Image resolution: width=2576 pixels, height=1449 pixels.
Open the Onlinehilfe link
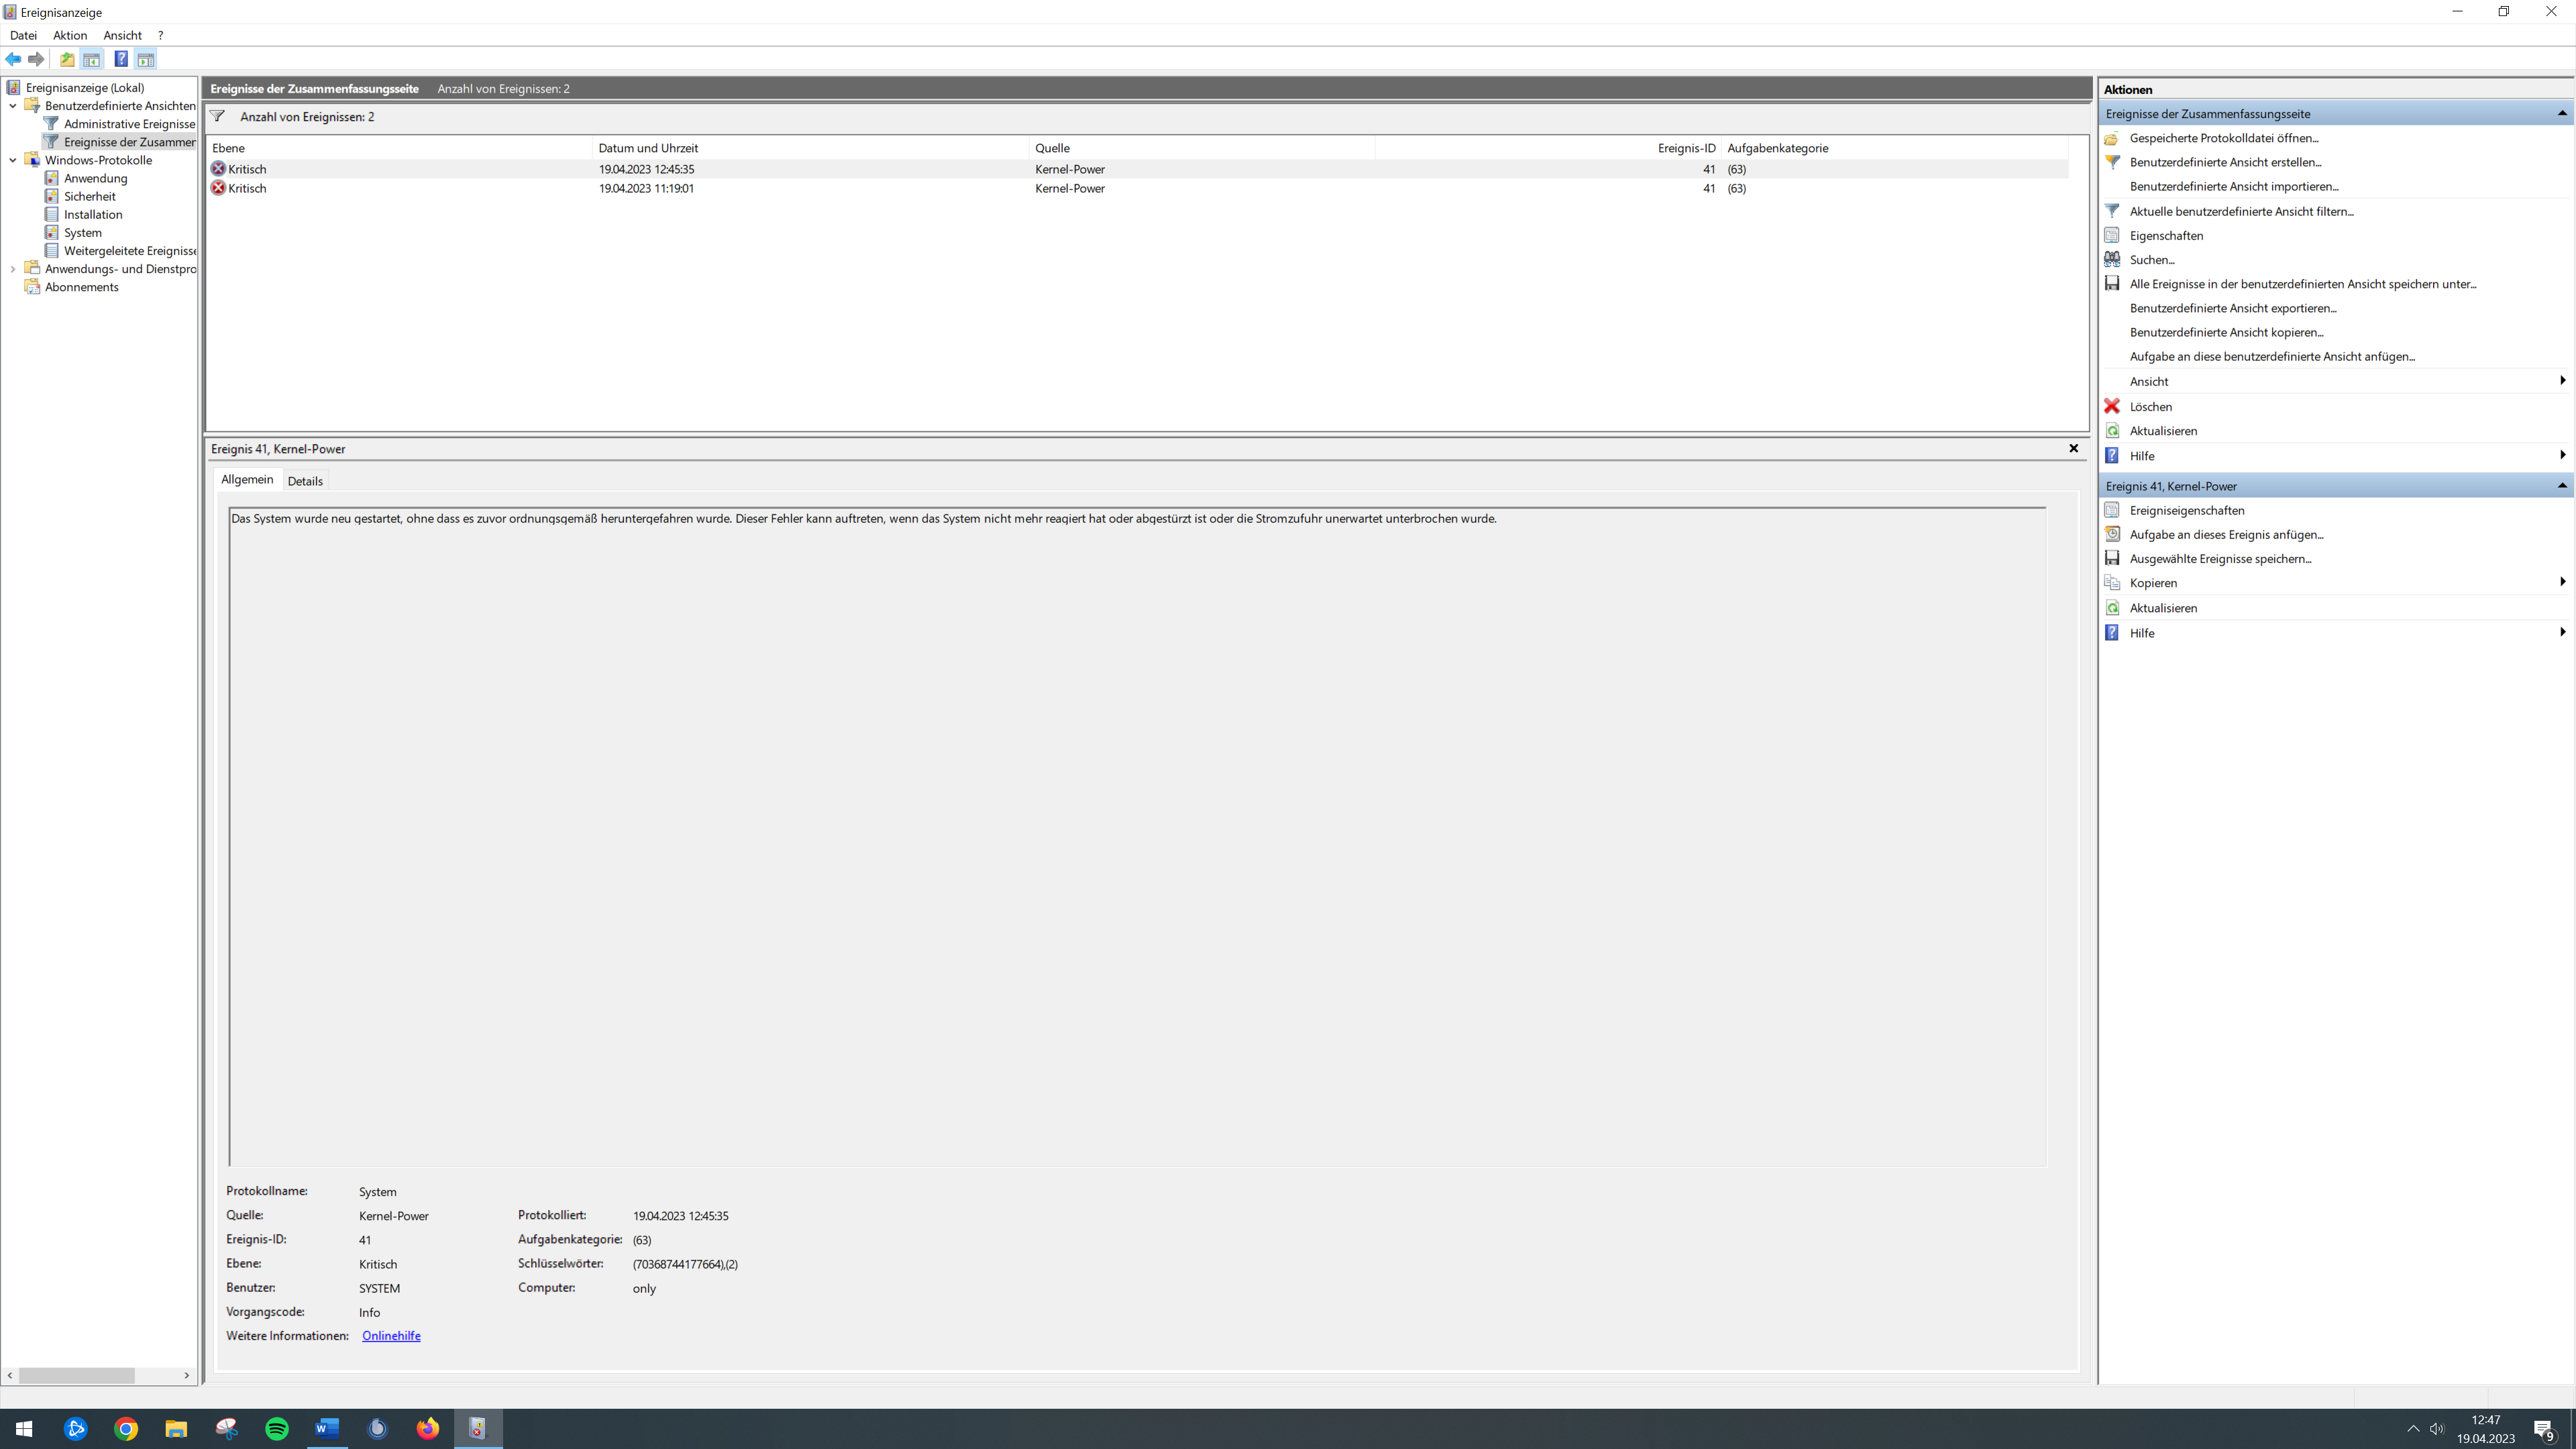pyautogui.click(x=391, y=1336)
